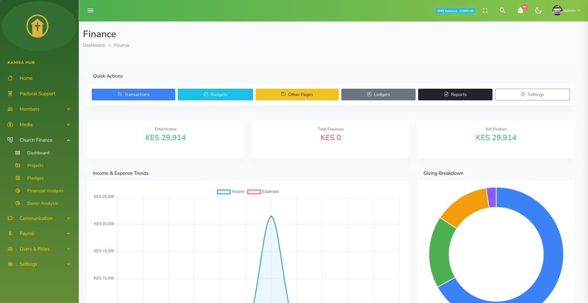Viewport: 588px width, 303px height.
Task: Open Pastoral Support menu item
Action: pyautogui.click(x=38, y=93)
